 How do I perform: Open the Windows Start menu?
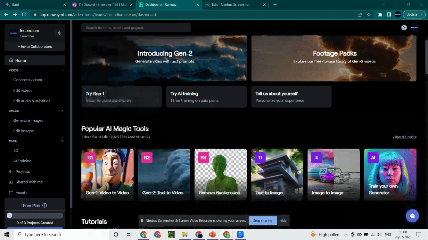[x=7, y=235]
